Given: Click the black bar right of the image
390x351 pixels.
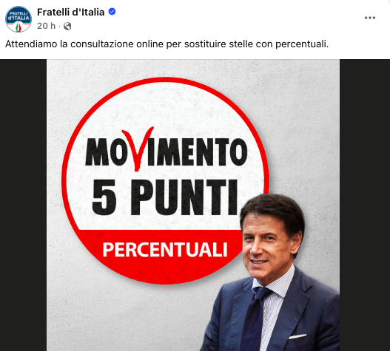Looking at the screenshot, I should point(365,205).
